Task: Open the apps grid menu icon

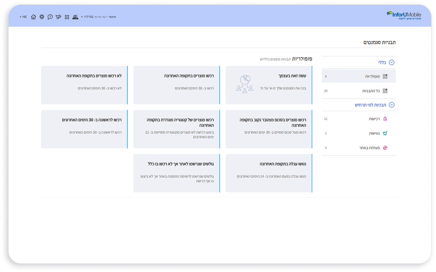Action: pos(67,17)
